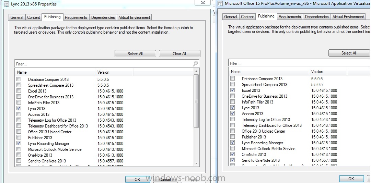This screenshot has height=183, width=371.
Task: Open Virtual Environment tab in Lync Properties
Action: coord(135,17)
